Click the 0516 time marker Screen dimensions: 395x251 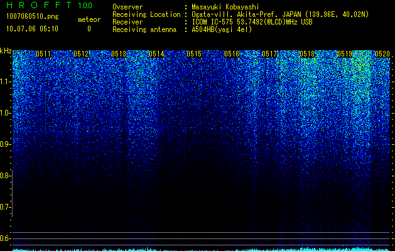(x=232, y=54)
